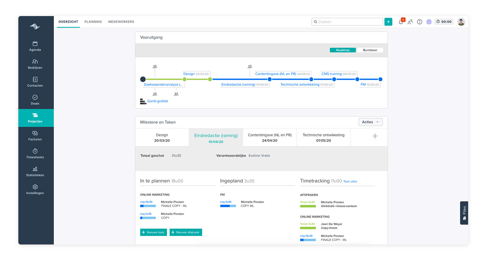Click the Nieuwe afspraak button

point(186,232)
